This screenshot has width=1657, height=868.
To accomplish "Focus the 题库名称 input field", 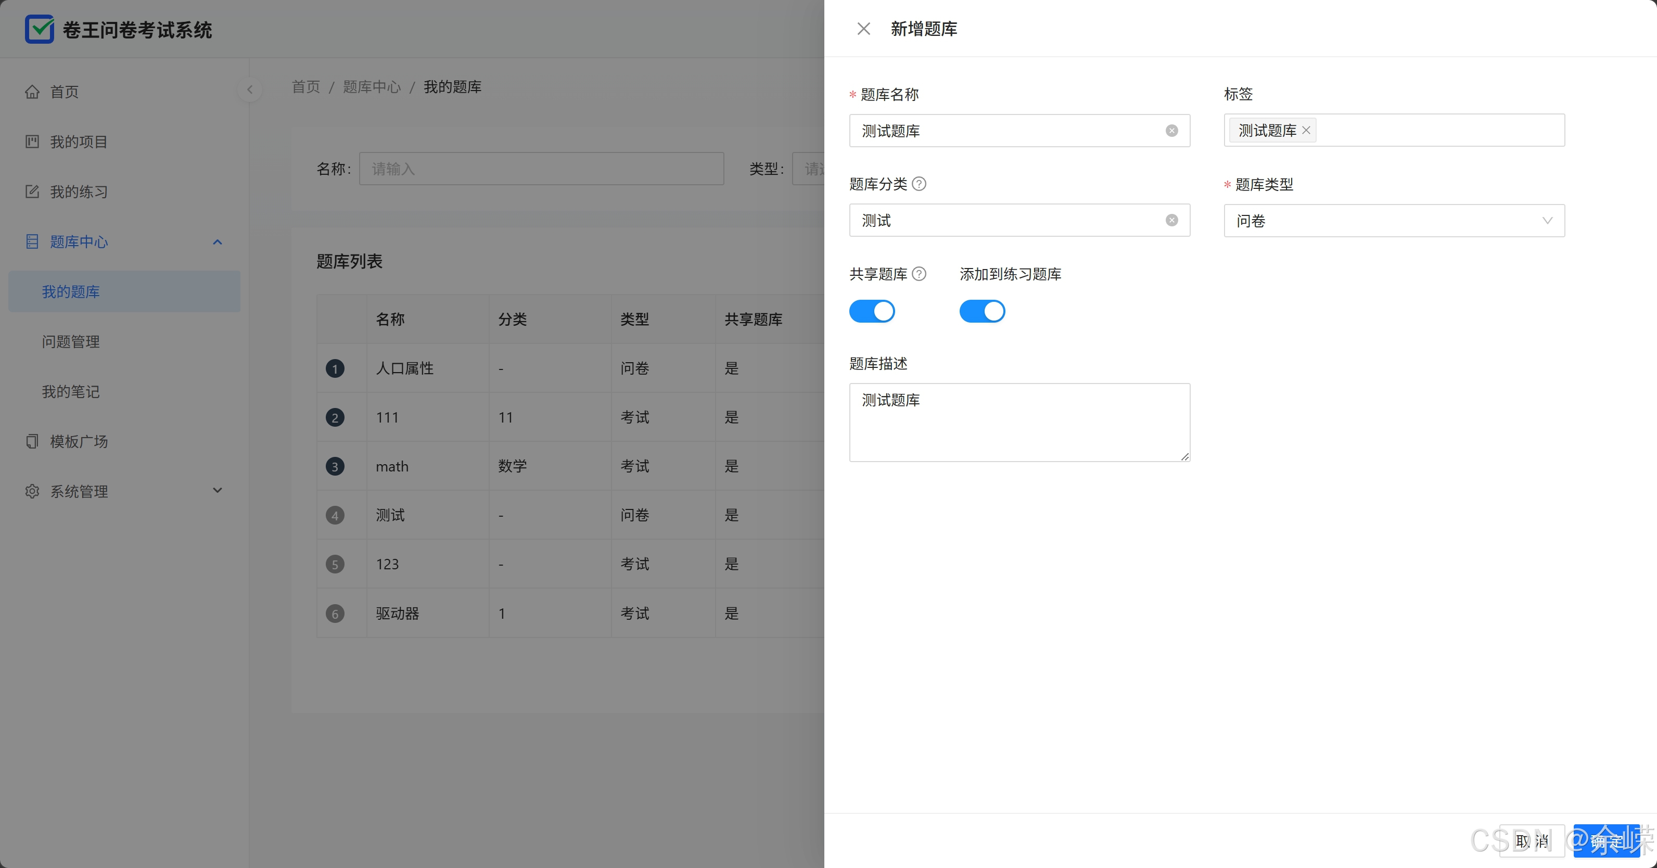I will click(1019, 131).
